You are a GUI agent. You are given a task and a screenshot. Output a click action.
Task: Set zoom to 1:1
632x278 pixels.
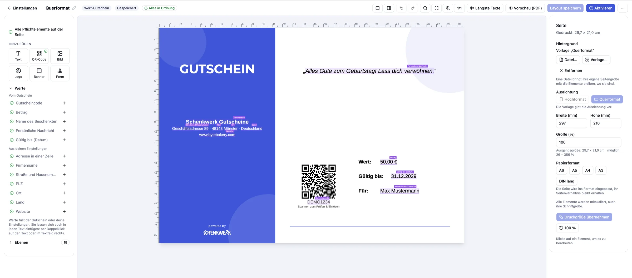459,8
